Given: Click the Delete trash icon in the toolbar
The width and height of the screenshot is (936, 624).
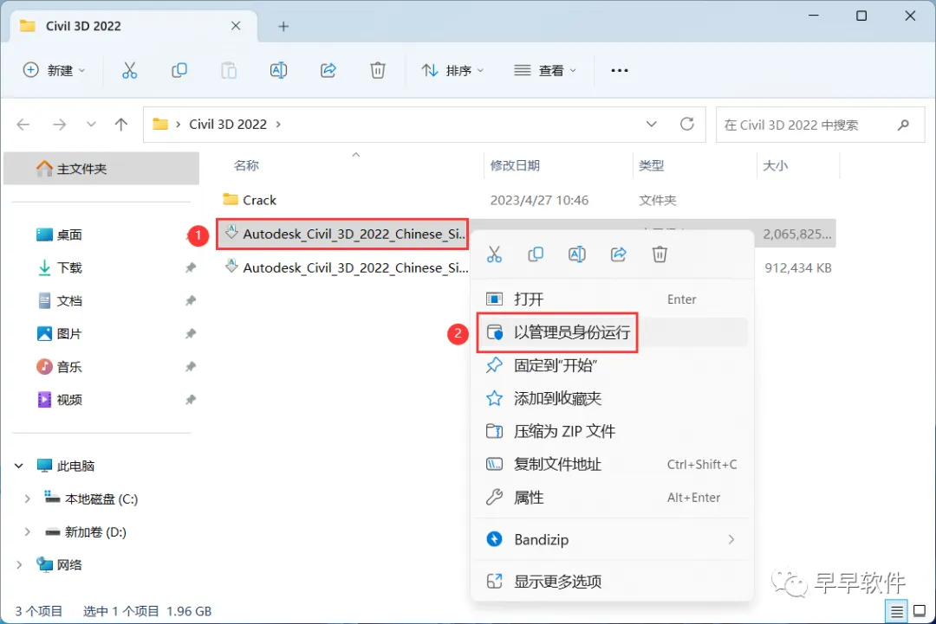Looking at the screenshot, I should [x=378, y=70].
